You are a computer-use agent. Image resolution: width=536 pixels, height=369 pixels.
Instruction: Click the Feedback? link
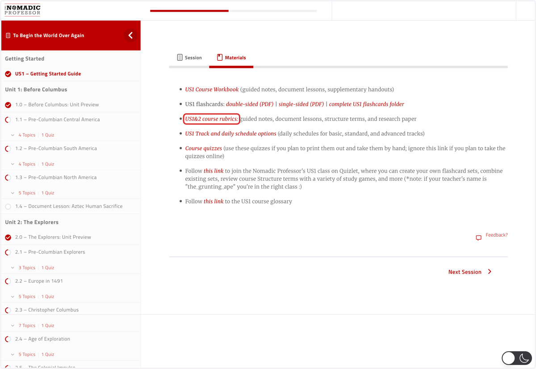click(x=497, y=235)
